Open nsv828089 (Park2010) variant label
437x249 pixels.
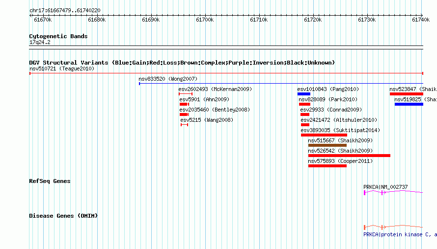coord(328,99)
